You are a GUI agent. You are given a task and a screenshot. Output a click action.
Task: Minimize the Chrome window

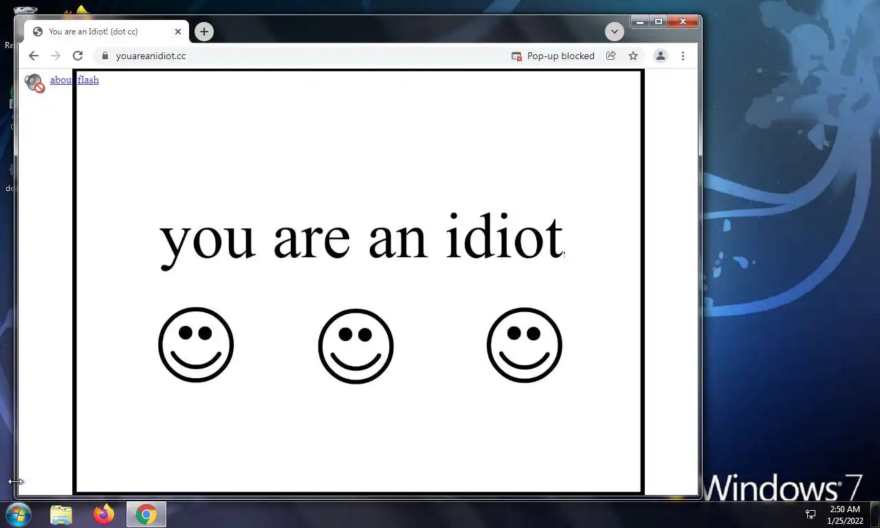pos(640,21)
